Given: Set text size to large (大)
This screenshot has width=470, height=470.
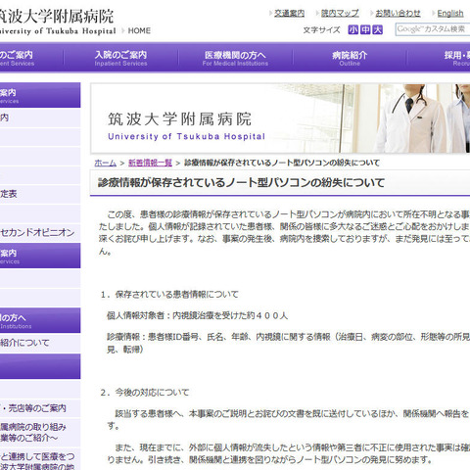Looking at the screenshot, I should [378, 29].
